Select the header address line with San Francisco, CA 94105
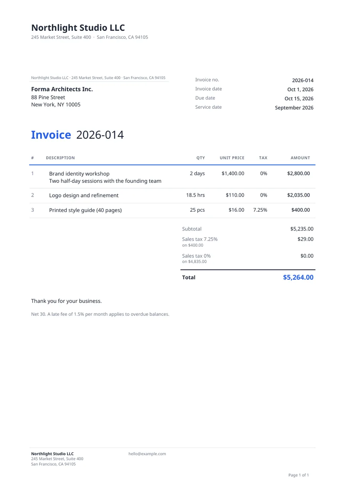This screenshot has height=489, width=345. [x=89, y=37]
